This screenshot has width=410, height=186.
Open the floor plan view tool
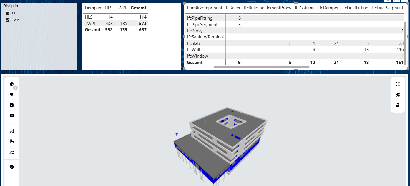coord(12,131)
